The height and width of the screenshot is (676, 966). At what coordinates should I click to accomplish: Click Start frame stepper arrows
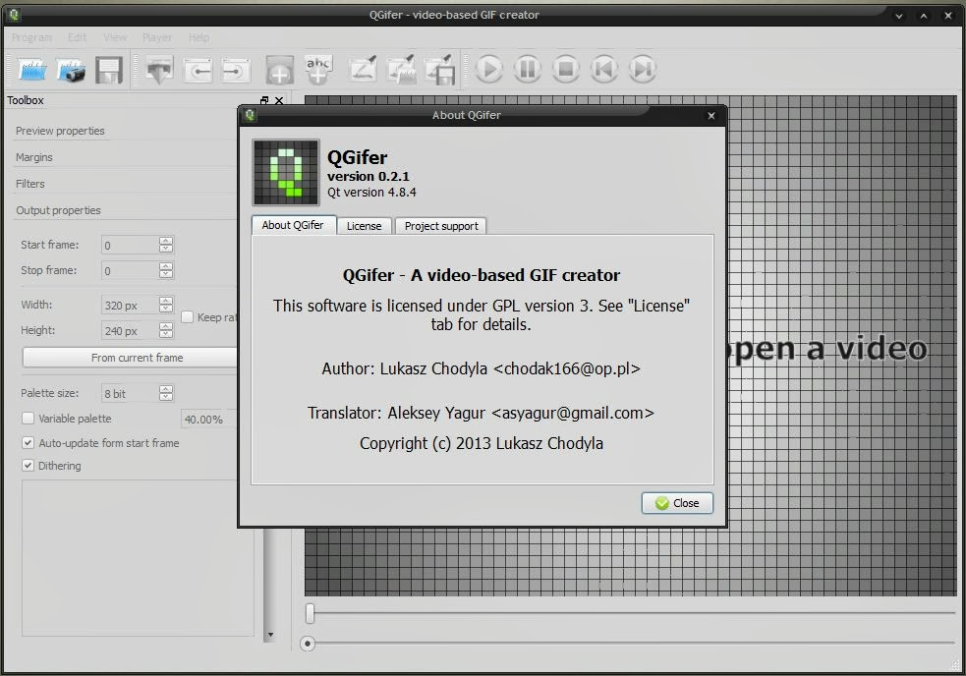[x=166, y=245]
